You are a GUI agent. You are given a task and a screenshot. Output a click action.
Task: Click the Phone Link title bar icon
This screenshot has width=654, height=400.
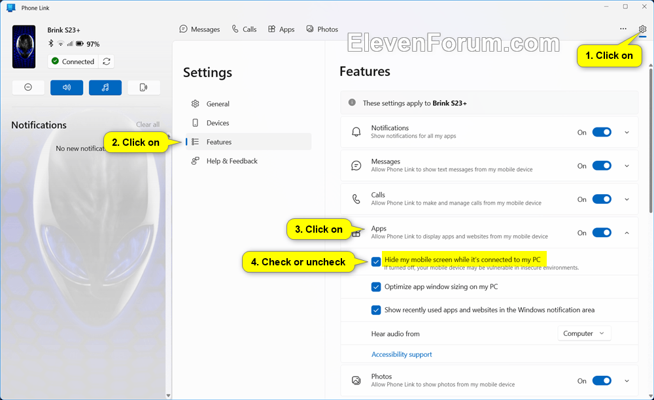click(11, 7)
